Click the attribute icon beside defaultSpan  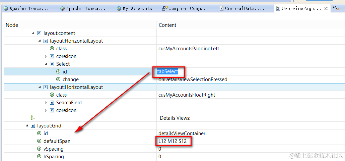pos(39,141)
